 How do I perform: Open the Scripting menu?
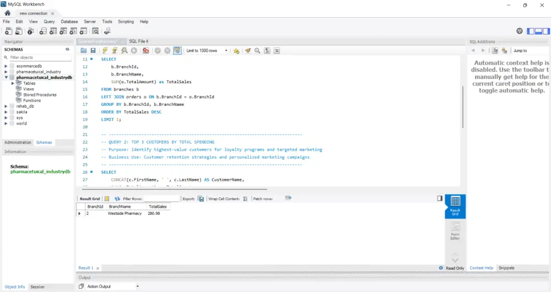(x=126, y=21)
